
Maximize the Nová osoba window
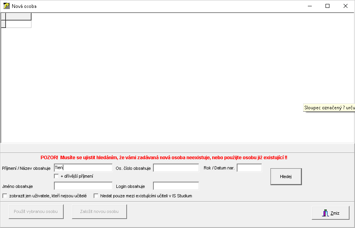click(x=327, y=6)
